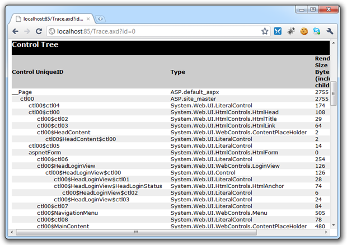Click the WebControls.LoginView type cell

click(x=225, y=166)
